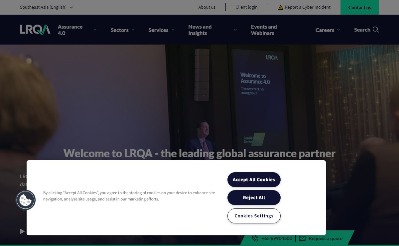Expand the Services chevron
The width and height of the screenshot is (399, 246).
click(x=173, y=30)
